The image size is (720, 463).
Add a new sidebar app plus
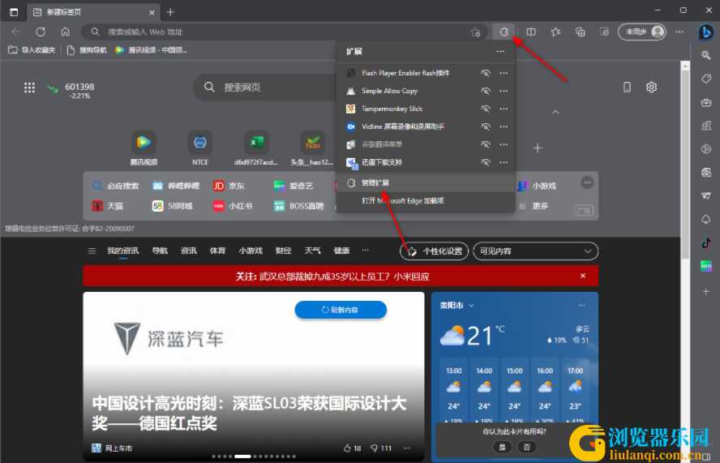pos(705,291)
